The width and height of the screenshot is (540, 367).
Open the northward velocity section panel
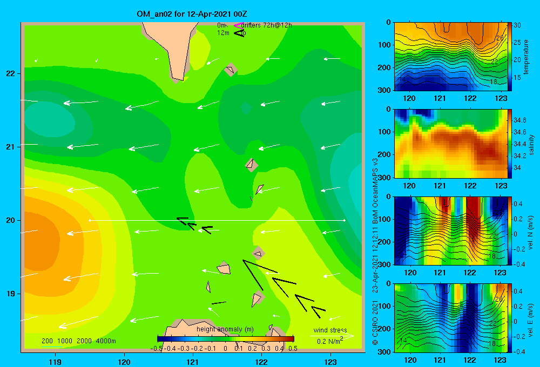click(451, 230)
